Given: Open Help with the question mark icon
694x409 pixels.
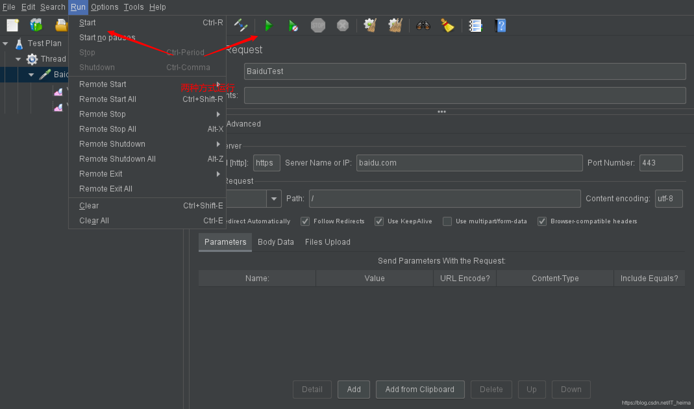Looking at the screenshot, I should [x=500, y=26].
